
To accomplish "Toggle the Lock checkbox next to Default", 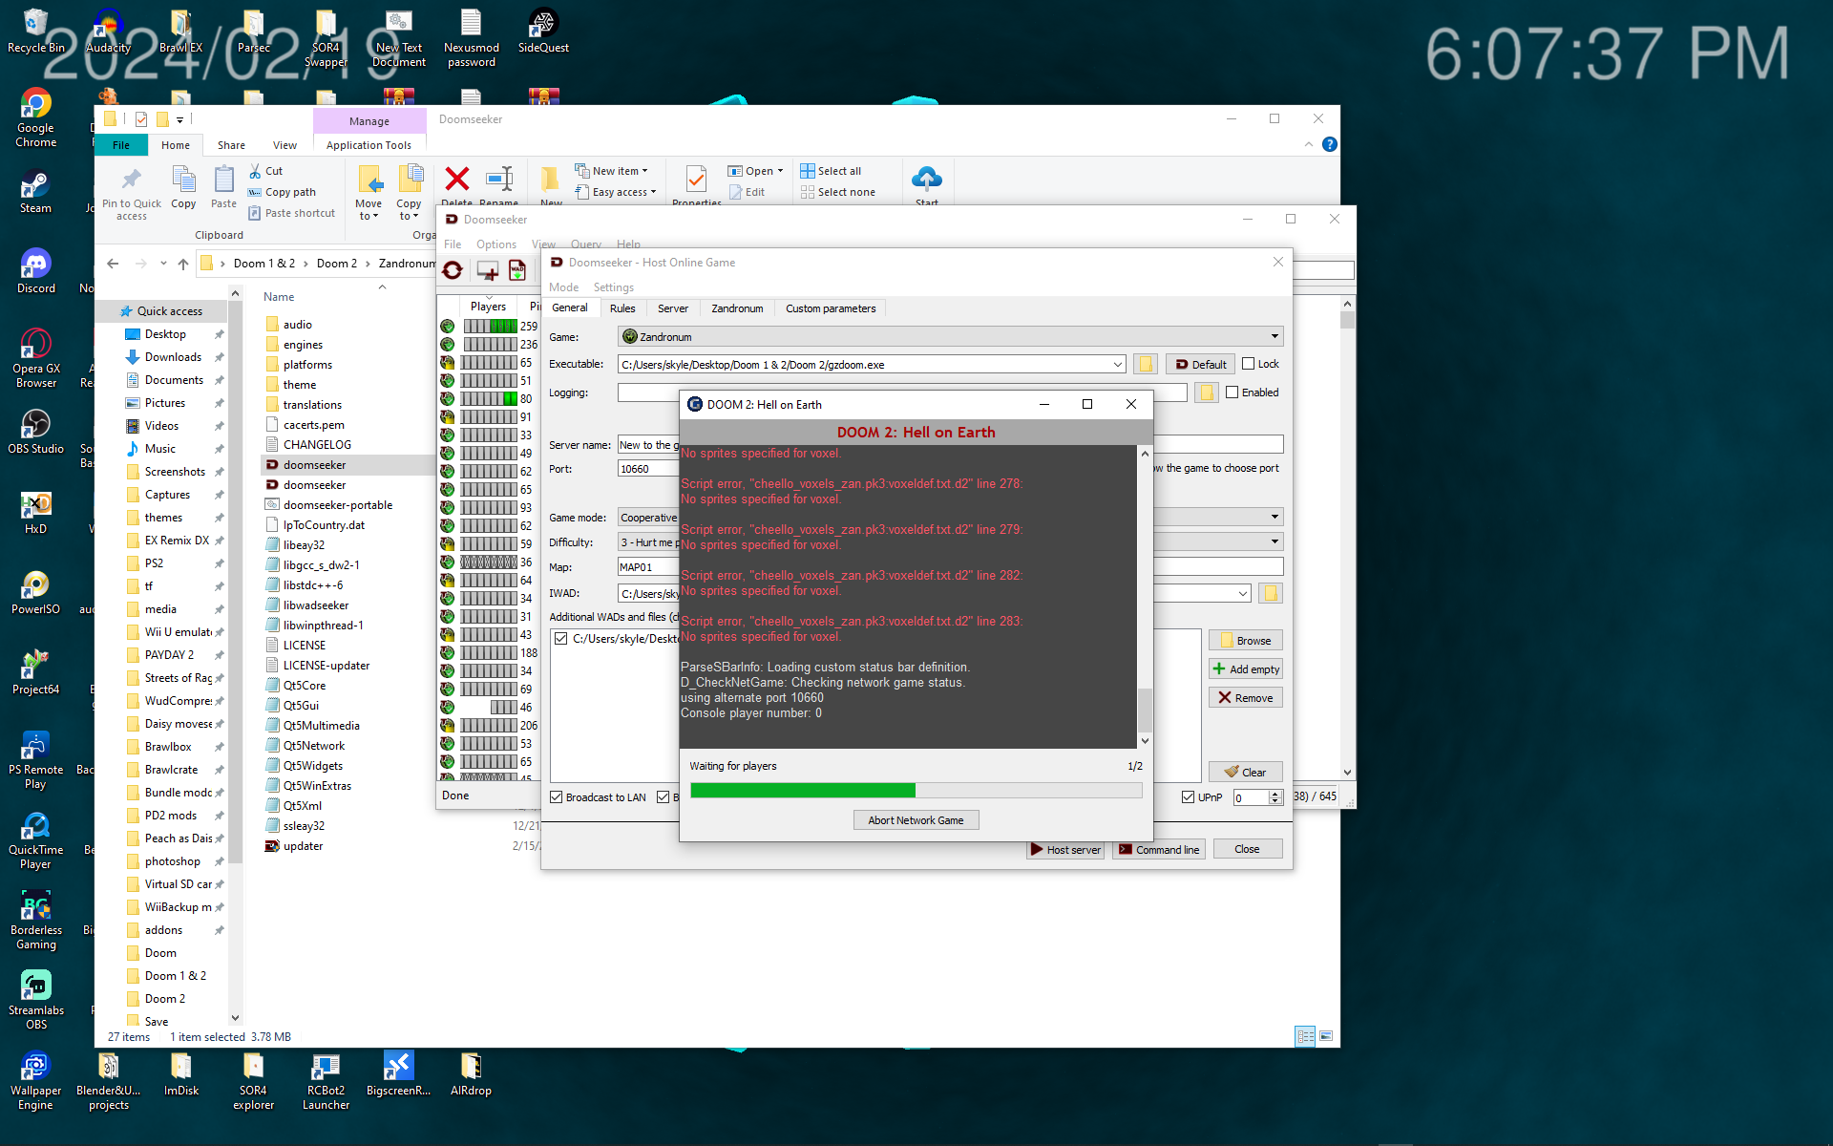I will [1248, 364].
